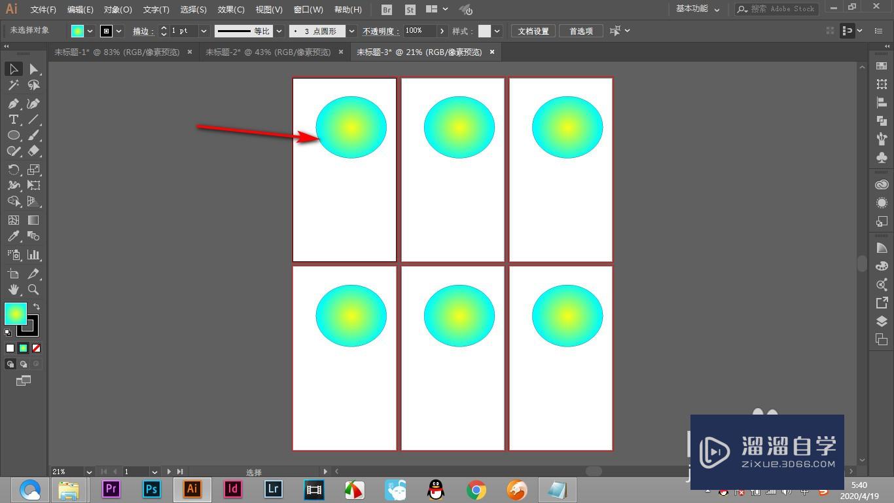
Task: Select the Scale tool
Action: pyautogui.click(x=33, y=170)
